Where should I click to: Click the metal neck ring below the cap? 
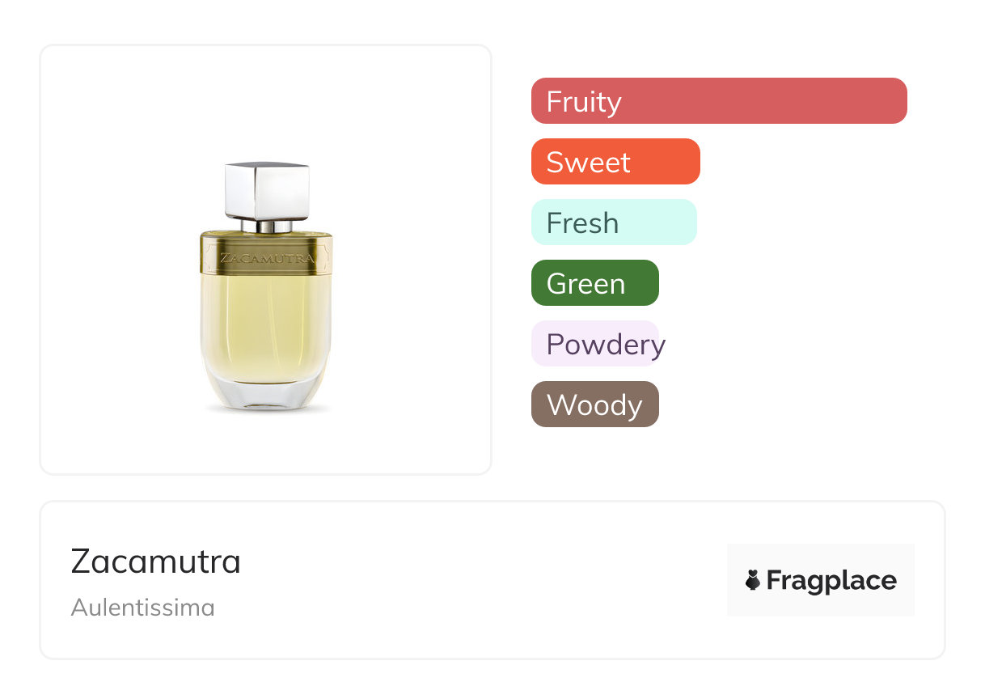[x=267, y=226]
